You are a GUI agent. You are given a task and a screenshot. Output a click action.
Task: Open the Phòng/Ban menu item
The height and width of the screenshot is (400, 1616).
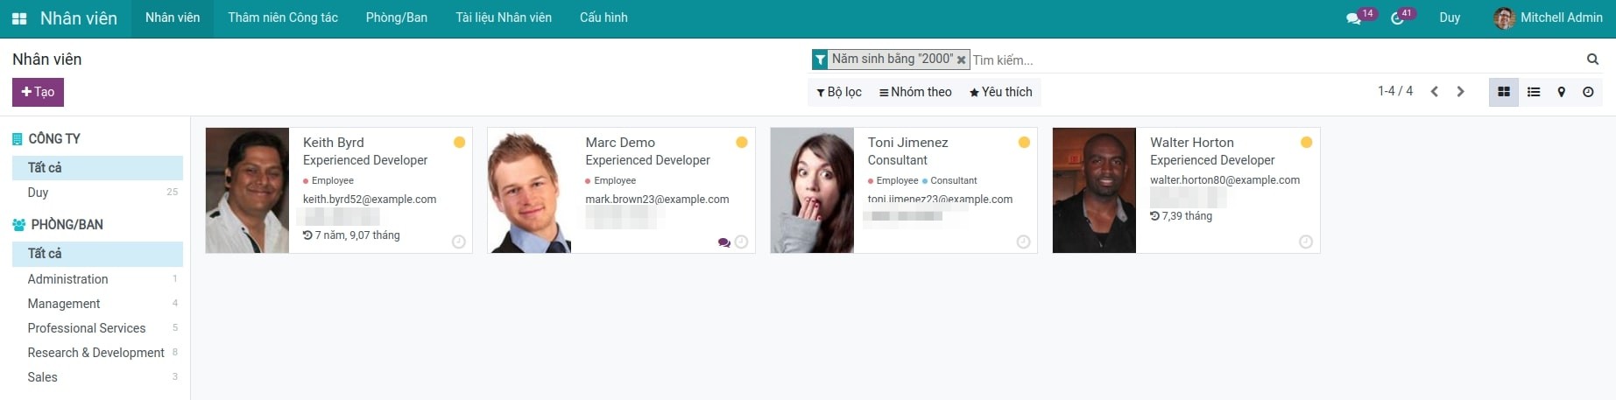(x=396, y=18)
